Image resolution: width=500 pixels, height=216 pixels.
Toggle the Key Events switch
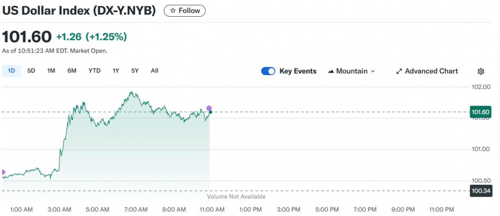coord(268,71)
